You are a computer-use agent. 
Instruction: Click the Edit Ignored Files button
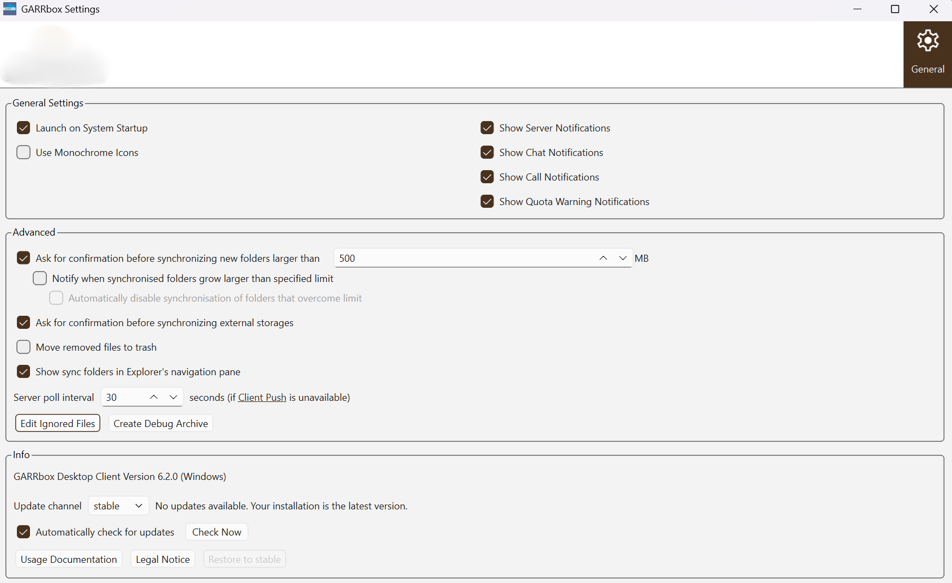tap(57, 423)
